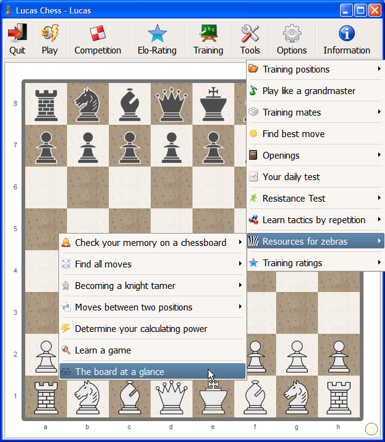Expand the Training ratings submenu arrow
This screenshot has height=442, width=385.
[379, 262]
